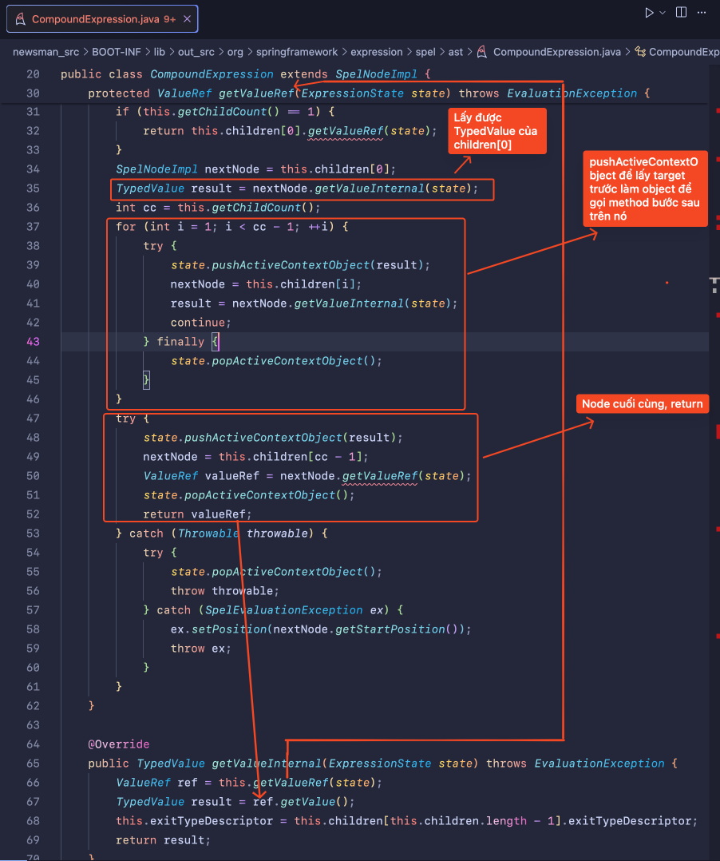Click the Java file icon in the tab
This screenshot has width=720, height=861.
pos(21,19)
